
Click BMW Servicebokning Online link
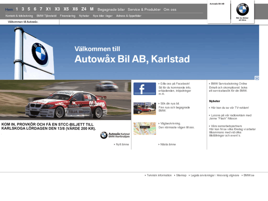coord(228,84)
